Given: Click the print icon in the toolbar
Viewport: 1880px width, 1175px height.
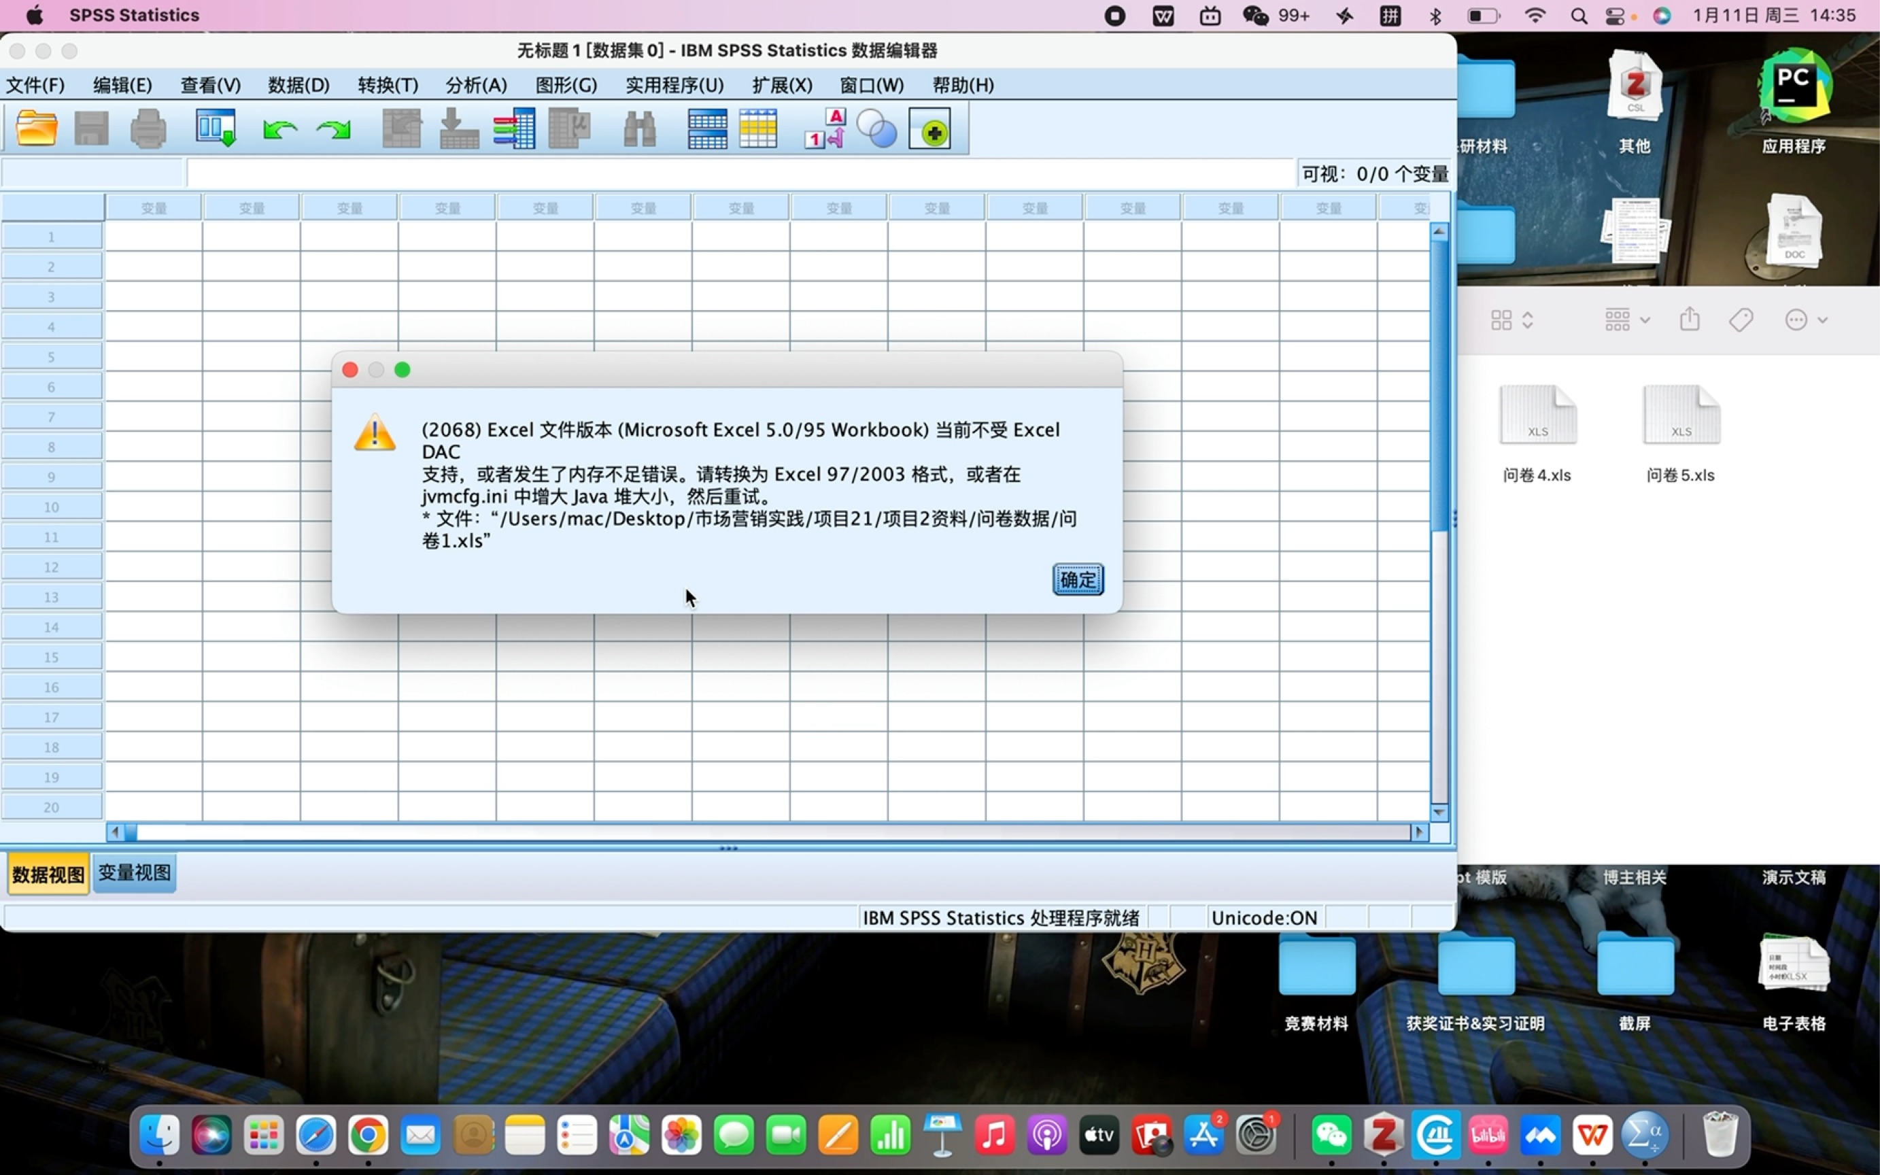Looking at the screenshot, I should point(148,129).
